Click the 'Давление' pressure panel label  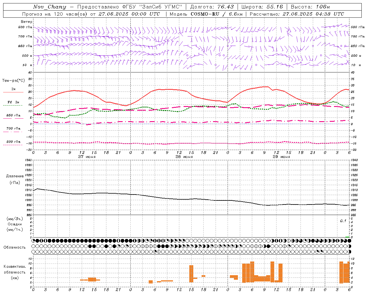[x=15, y=176]
